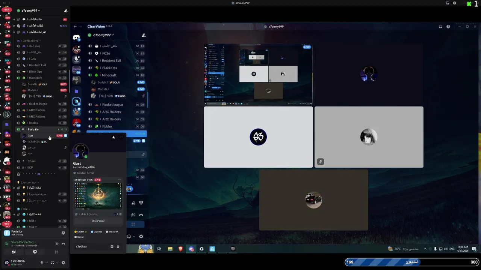Click the stream-game icon beside Fortnite Not Sharing
Image resolution: width=481 pixels, height=270 pixels.
[63, 233]
